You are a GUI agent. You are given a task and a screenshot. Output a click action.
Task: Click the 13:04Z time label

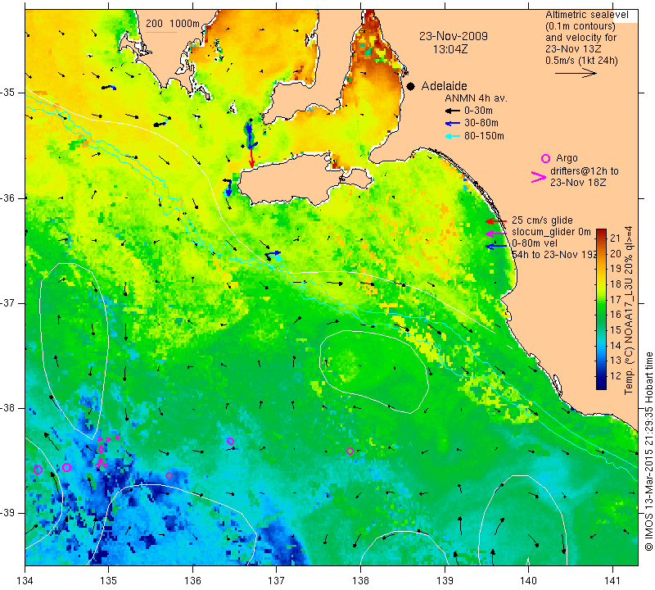(449, 49)
